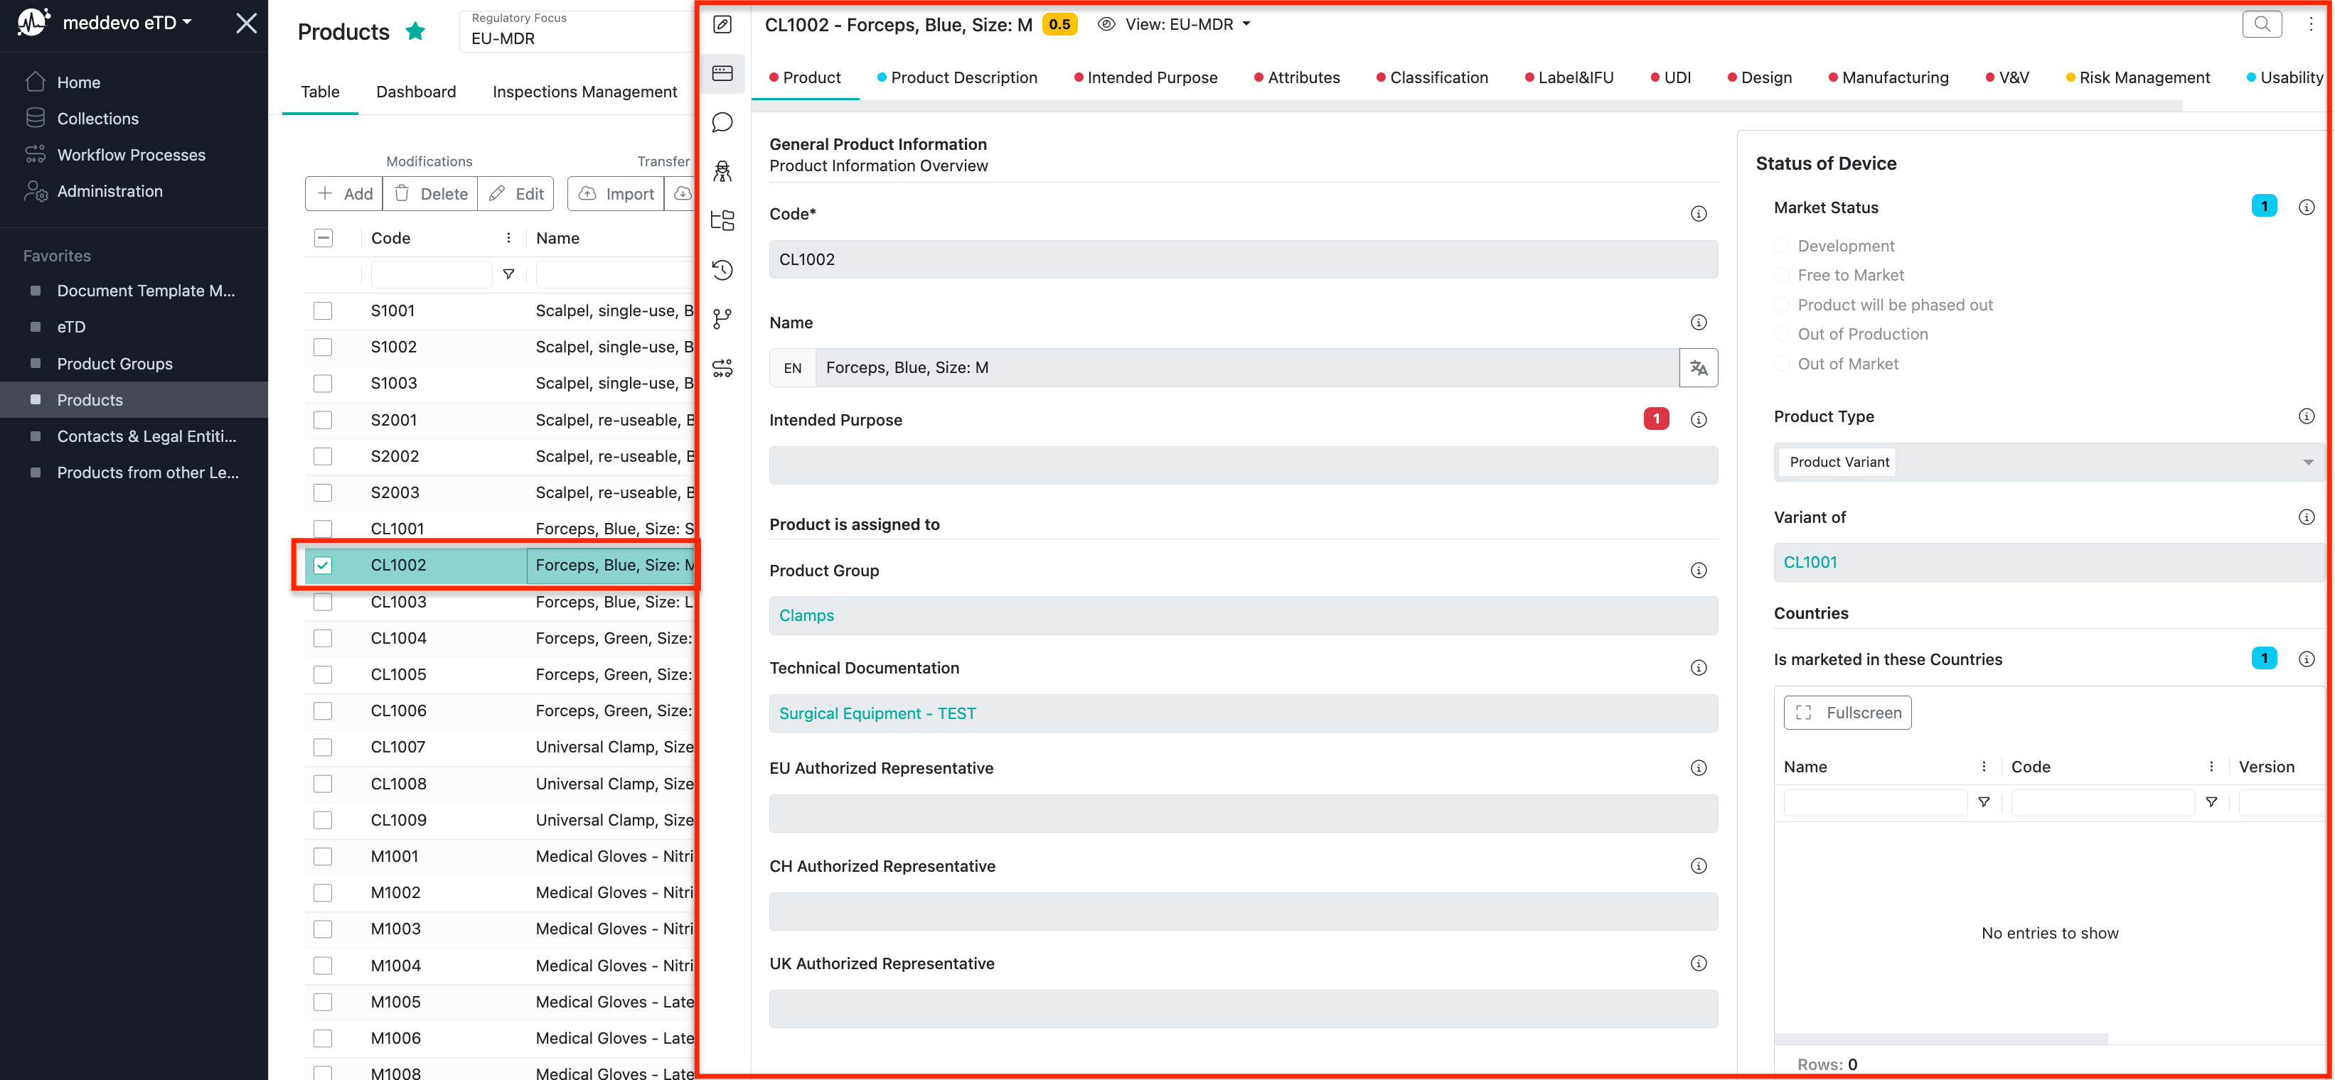Open Code column menu dots in products table
This screenshot has width=2335, height=1080.
click(508, 238)
